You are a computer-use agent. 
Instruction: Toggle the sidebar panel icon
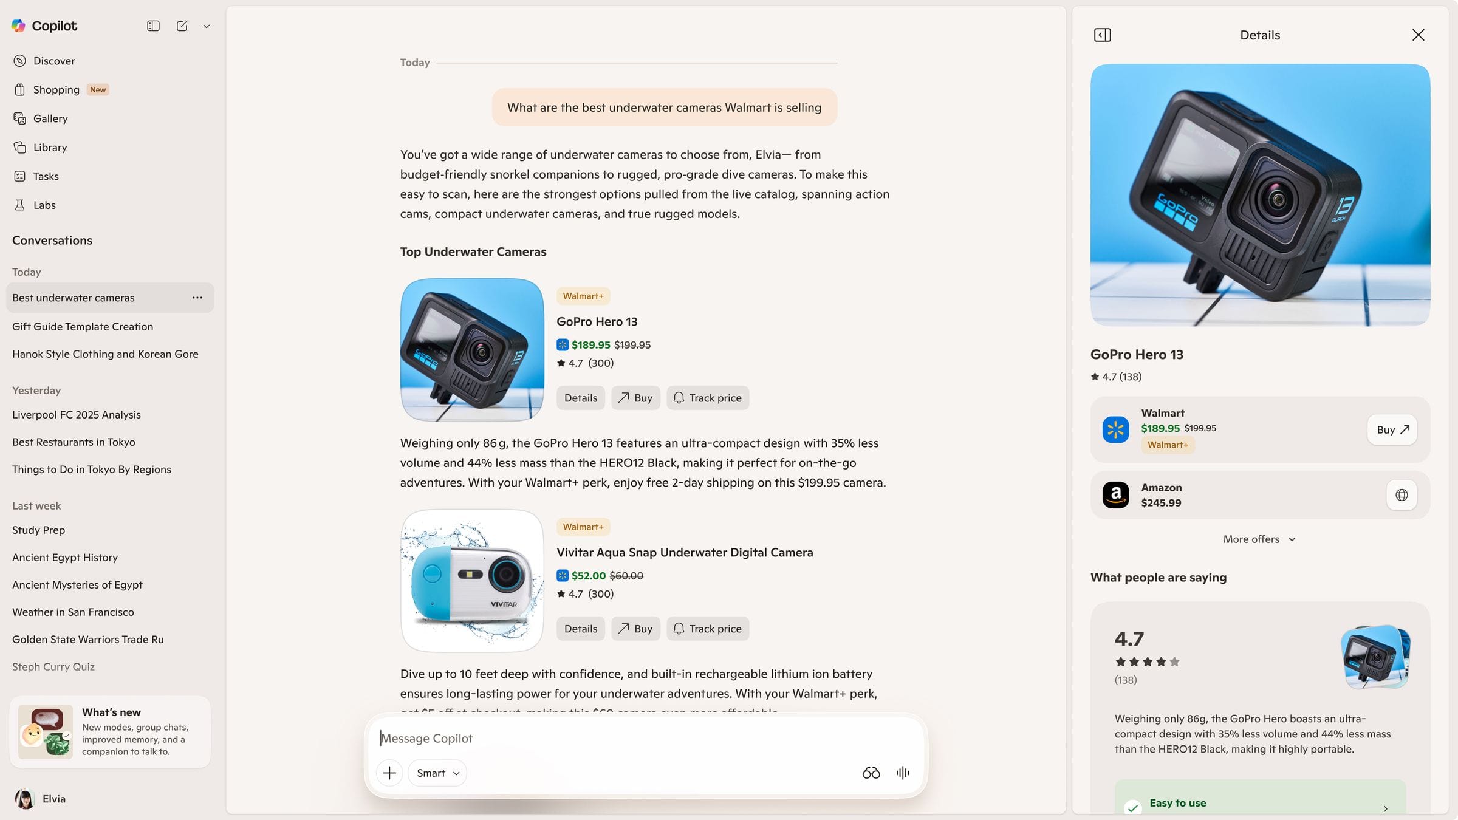[x=153, y=26]
